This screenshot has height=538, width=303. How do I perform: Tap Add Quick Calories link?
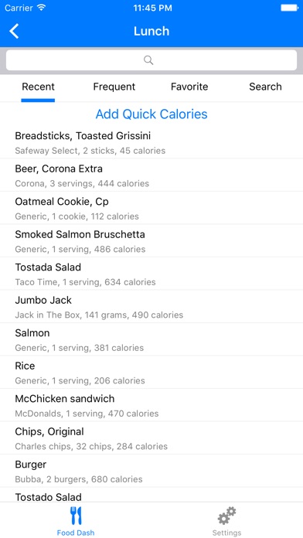click(151, 114)
